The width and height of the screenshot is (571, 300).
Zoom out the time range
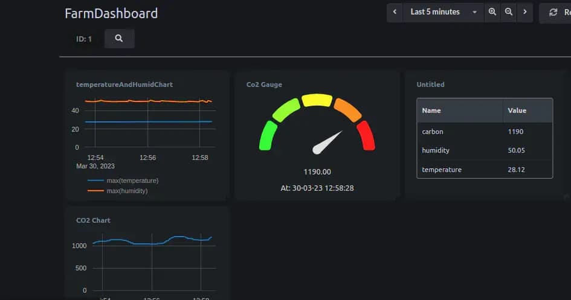509,12
